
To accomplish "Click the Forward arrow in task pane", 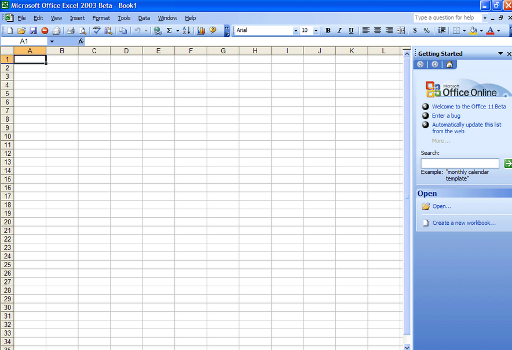I will pyautogui.click(x=435, y=64).
